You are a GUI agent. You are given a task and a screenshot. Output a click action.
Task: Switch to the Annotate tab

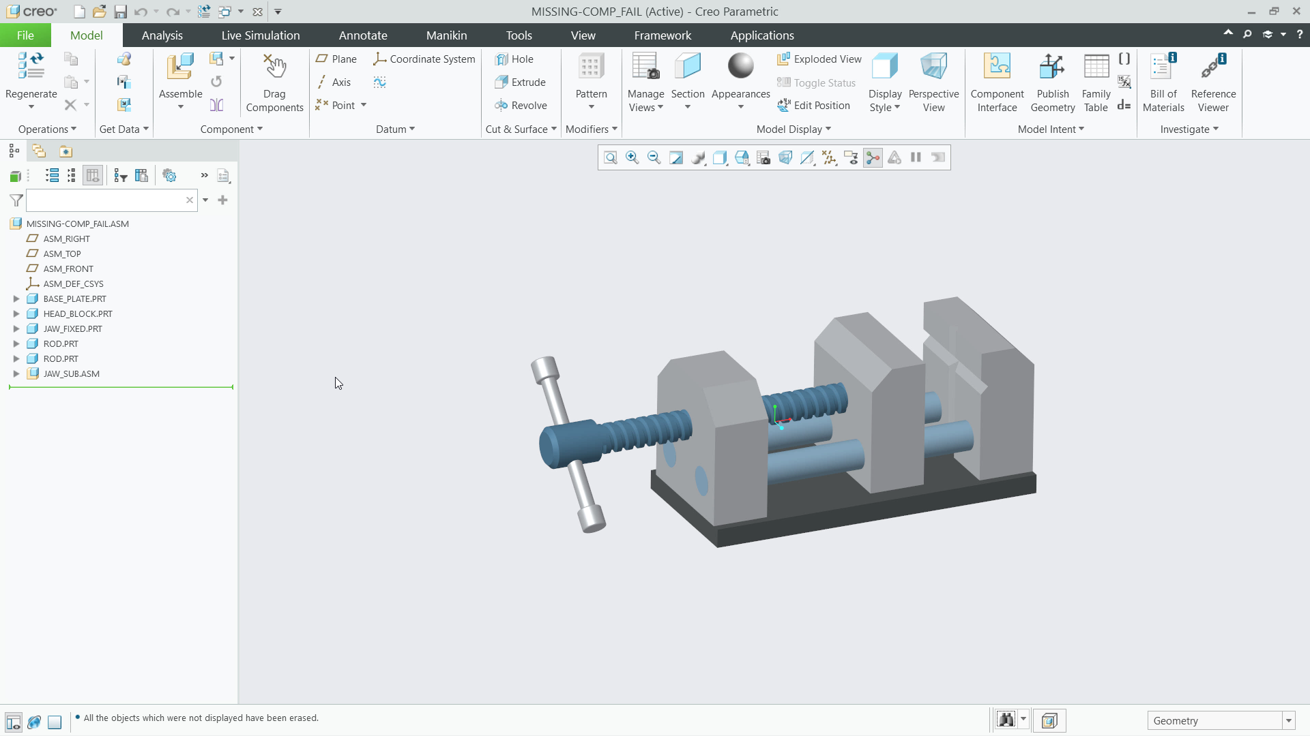click(363, 35)
